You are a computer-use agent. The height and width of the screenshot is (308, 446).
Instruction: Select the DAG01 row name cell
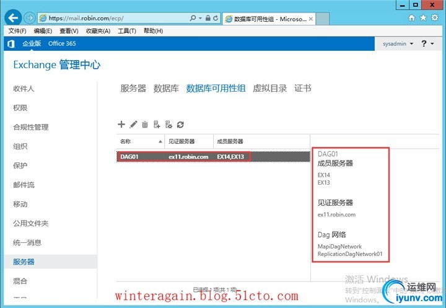(x=129, y=157)
